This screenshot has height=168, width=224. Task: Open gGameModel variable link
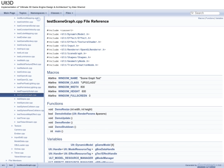tap(103, 145)
